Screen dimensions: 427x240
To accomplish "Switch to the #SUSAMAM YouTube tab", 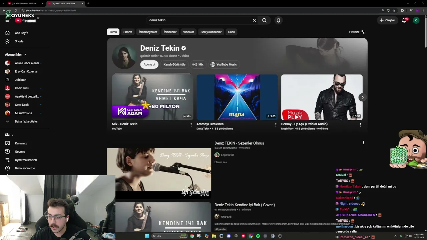I will pyautogui.click(x=25, y=3).
